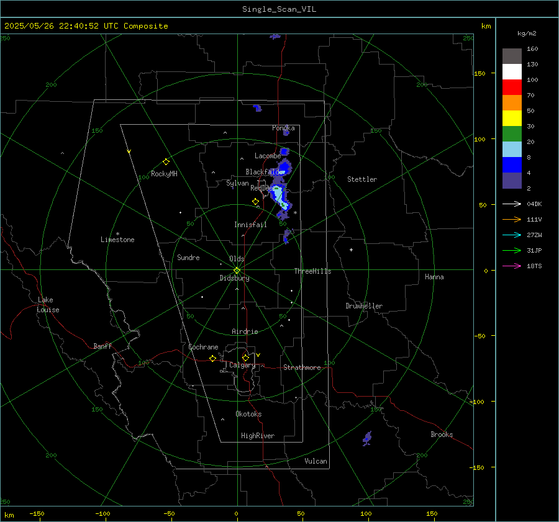This screenshot has height=522, width=559.
Task: Click the yellow diamond marker near Red Deer
Action: tap(255, 202)
